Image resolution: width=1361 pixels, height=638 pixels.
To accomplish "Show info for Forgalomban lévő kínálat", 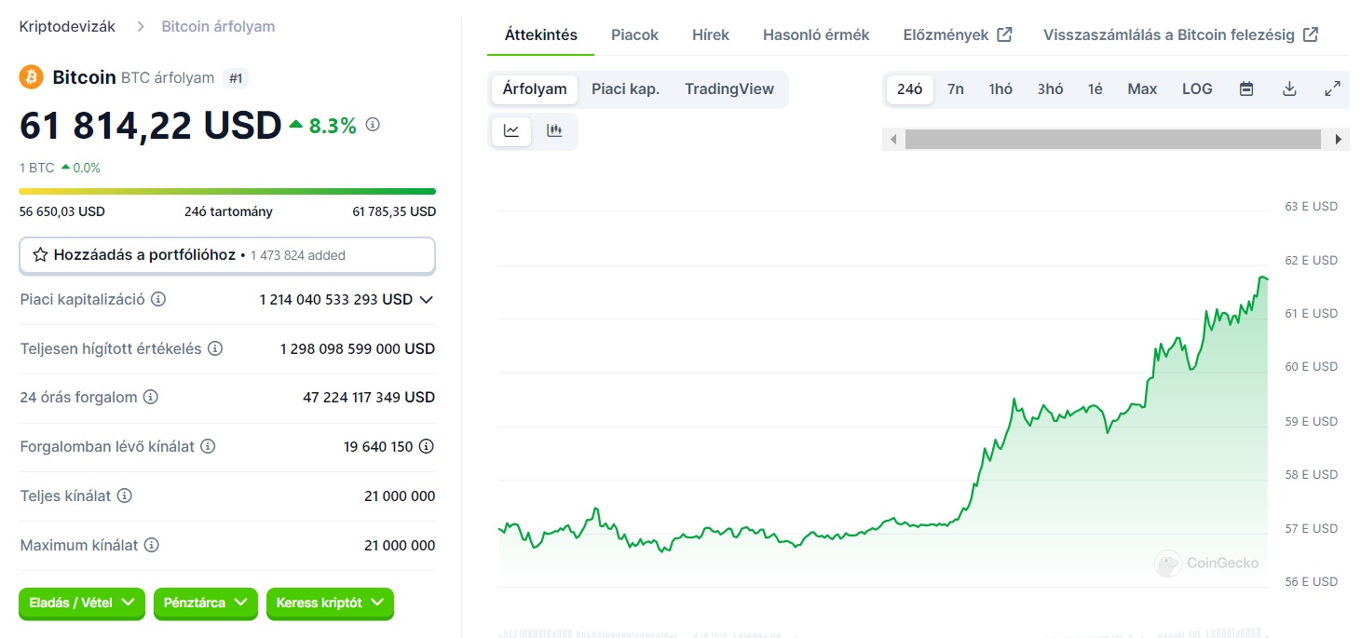I will click(x=208, y=446).
